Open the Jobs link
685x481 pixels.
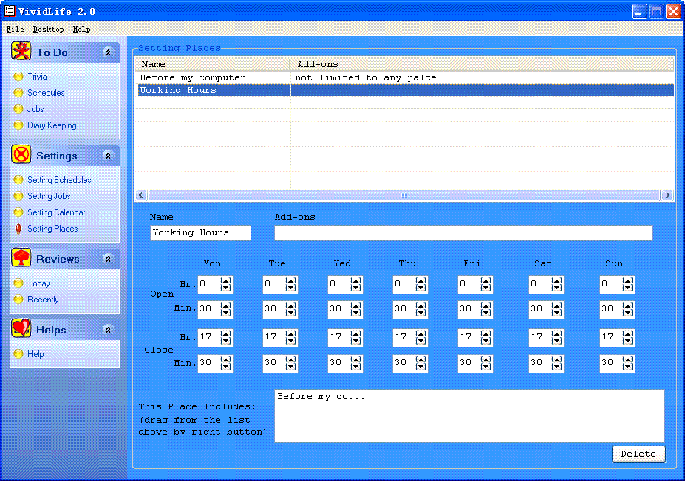point(35,109)
